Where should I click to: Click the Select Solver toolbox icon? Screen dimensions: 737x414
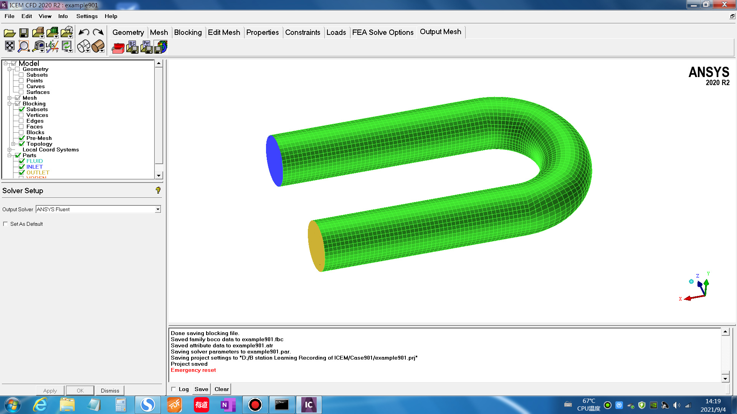click(118, 48)
